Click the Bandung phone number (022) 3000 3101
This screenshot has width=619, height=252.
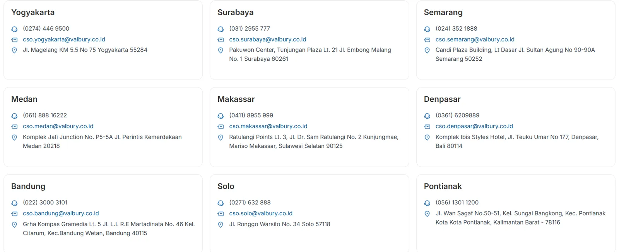click(45, 202)
